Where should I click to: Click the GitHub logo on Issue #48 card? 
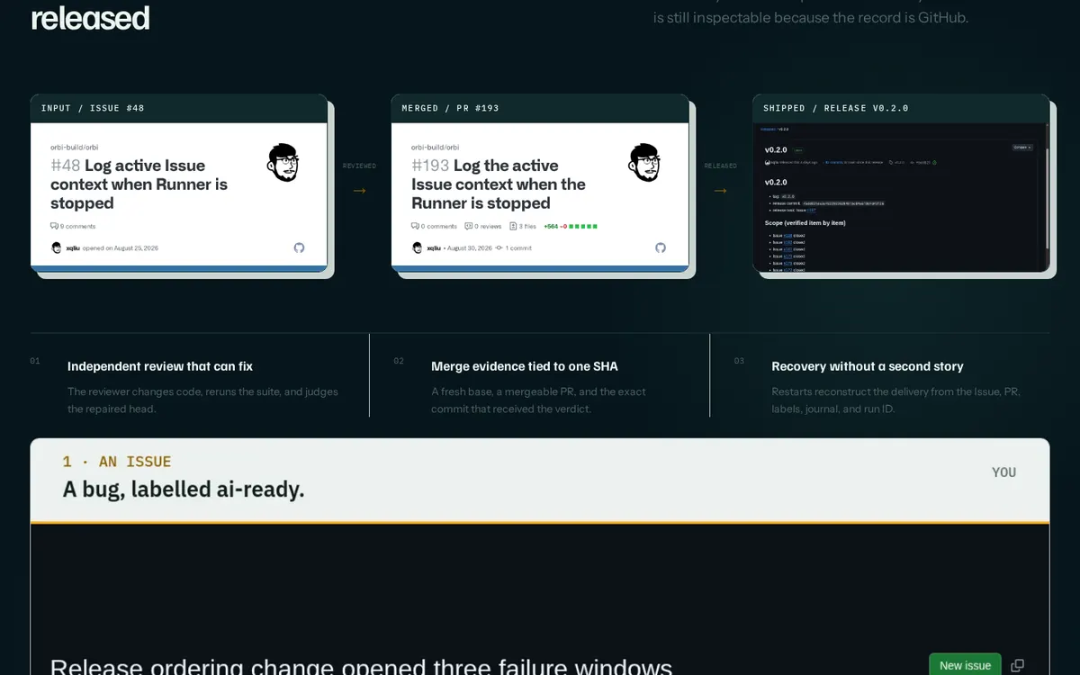[x=300, y=247]
